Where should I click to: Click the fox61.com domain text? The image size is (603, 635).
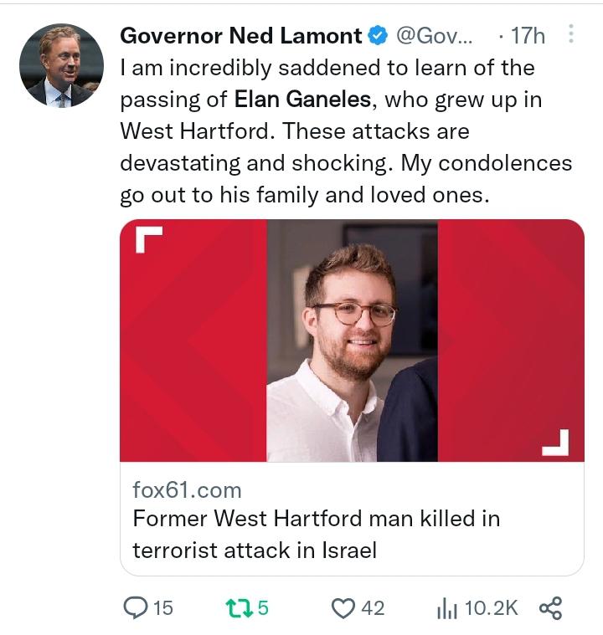tap(187, 489)
